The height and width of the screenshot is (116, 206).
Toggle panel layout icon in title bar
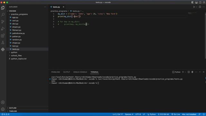(196, 2)
